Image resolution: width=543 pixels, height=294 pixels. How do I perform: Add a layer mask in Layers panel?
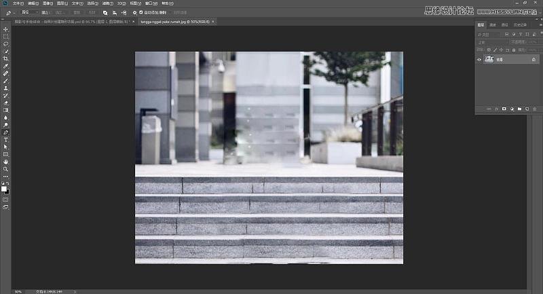(504, 109)
